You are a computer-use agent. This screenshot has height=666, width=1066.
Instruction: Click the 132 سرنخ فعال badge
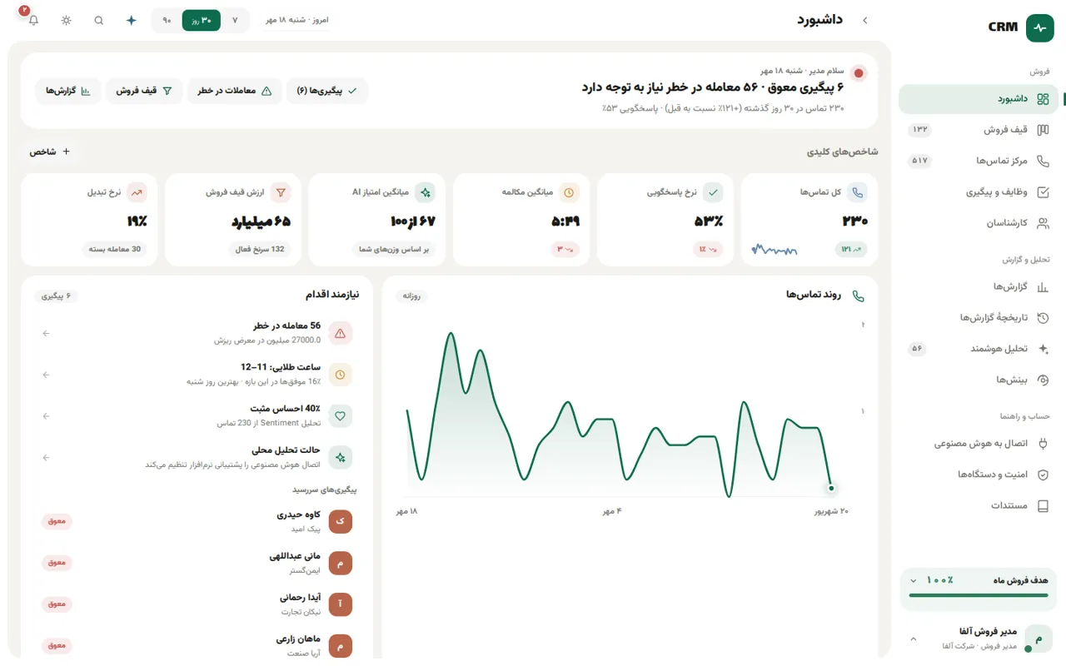261,249
